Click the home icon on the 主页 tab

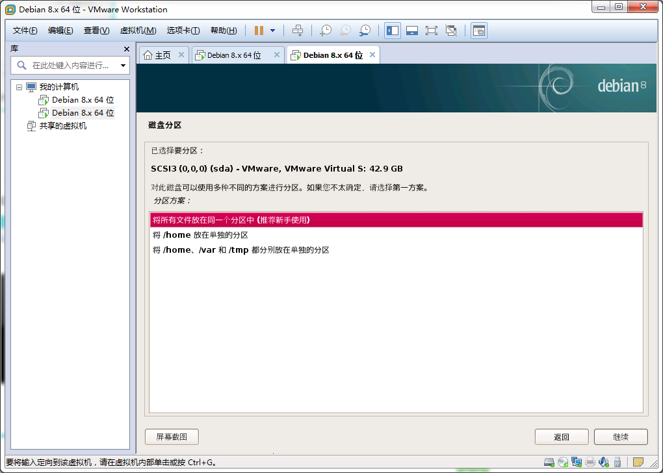(148, 55)
